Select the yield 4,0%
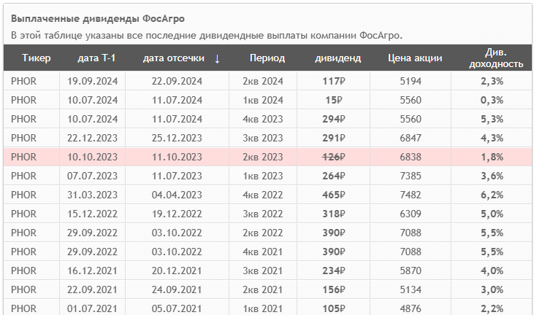The width and height of the screenshot is (534, 315). (x=492, y=271)
